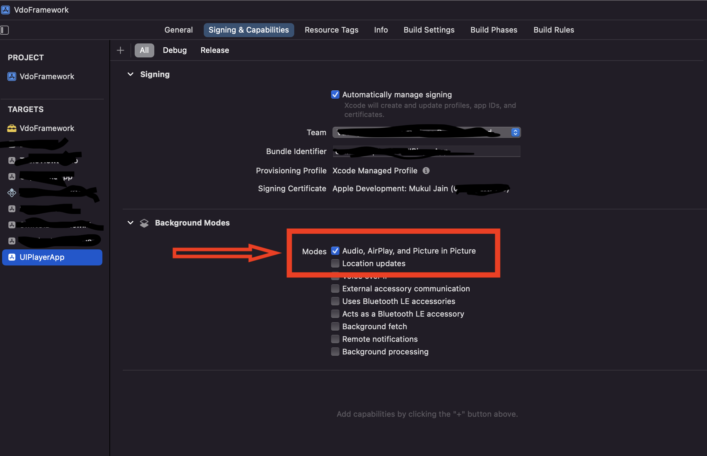Click the Signing Certificate value
Screen dimensions: 707x456
click(x=420, y=189)
